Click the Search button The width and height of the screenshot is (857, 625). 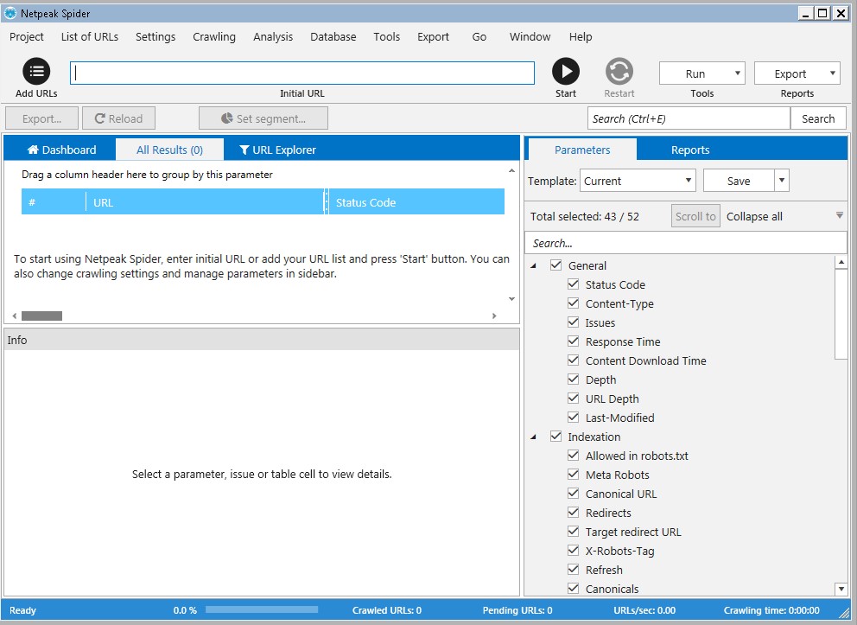coord(817,118)
